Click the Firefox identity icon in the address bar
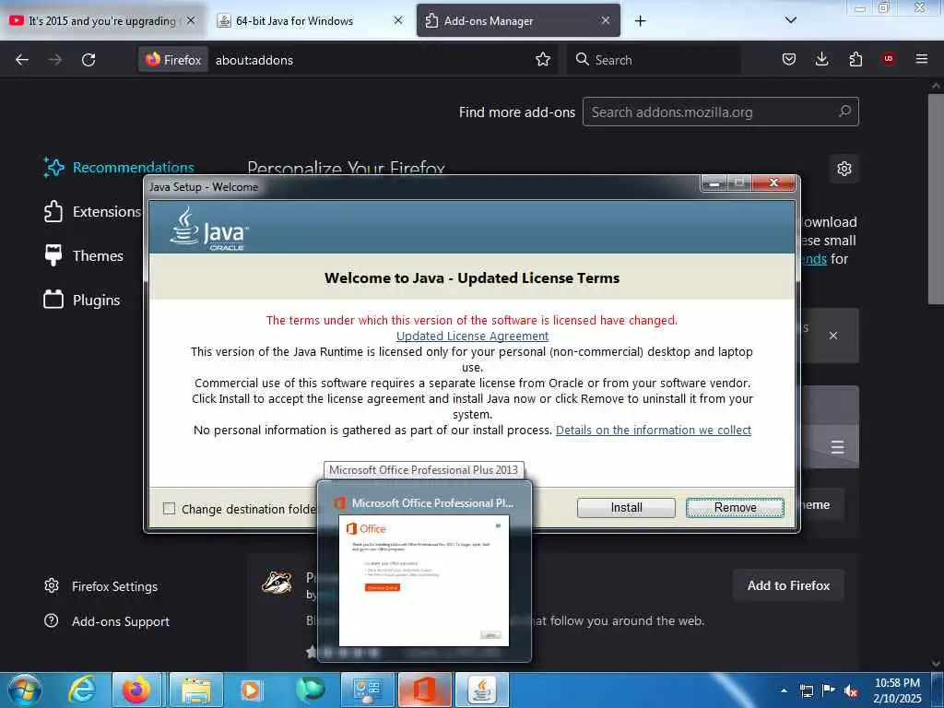Viewport: 944px width, 708px height. [x=173, y=60]
